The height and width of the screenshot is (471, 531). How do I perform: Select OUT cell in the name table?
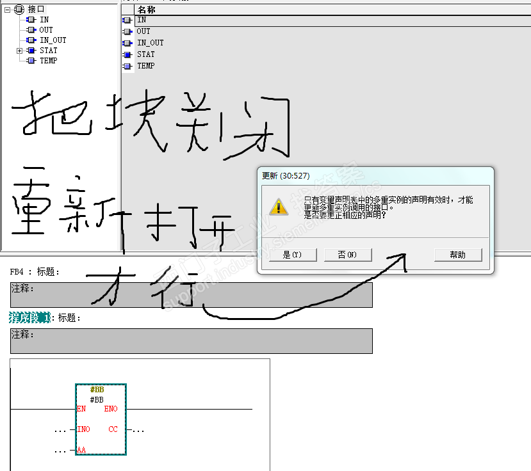click(x=143, y=31)
